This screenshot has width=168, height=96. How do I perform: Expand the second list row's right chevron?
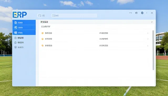[148, 39]
